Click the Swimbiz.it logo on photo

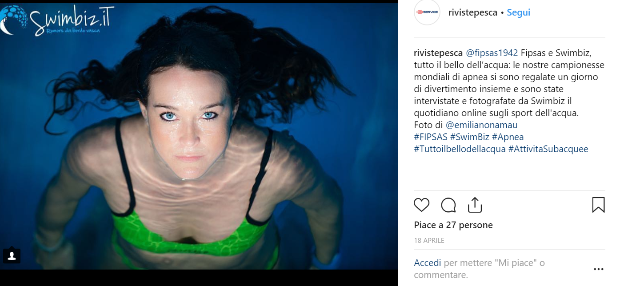coord(57,21)
